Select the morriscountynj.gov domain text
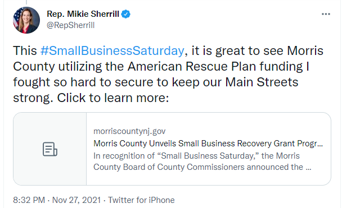The width and height of the screenshot is (342, 208). [x=129, y=131]
